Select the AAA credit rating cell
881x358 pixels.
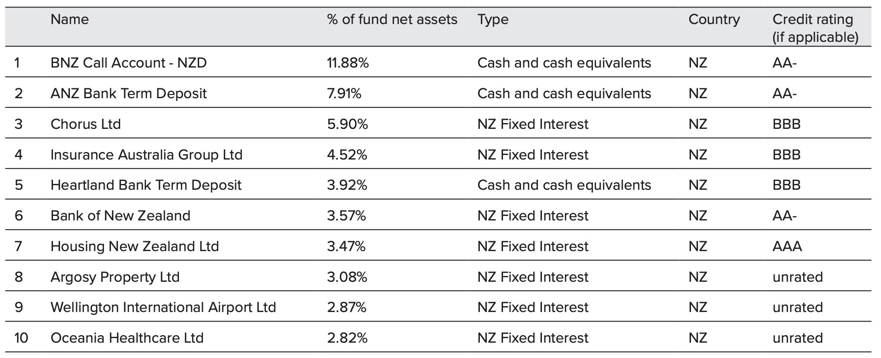pos(787,246)
